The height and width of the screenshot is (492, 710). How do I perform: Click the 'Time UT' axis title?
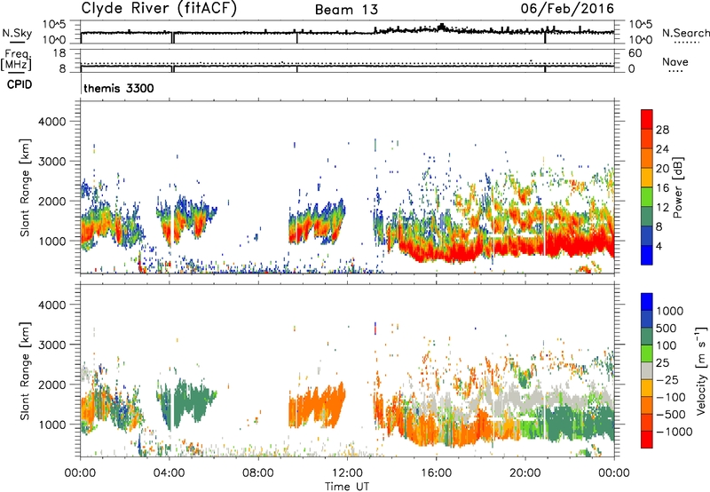(x=347, y=487)
